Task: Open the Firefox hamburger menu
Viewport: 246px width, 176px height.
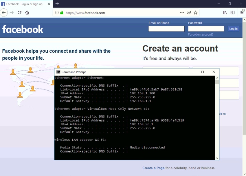Action: tap(242, 12)
